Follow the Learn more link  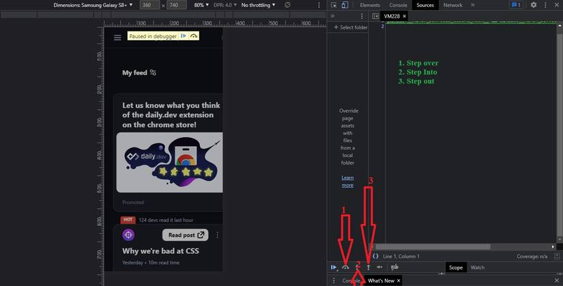pyautogui.click(x=347, y=182)
